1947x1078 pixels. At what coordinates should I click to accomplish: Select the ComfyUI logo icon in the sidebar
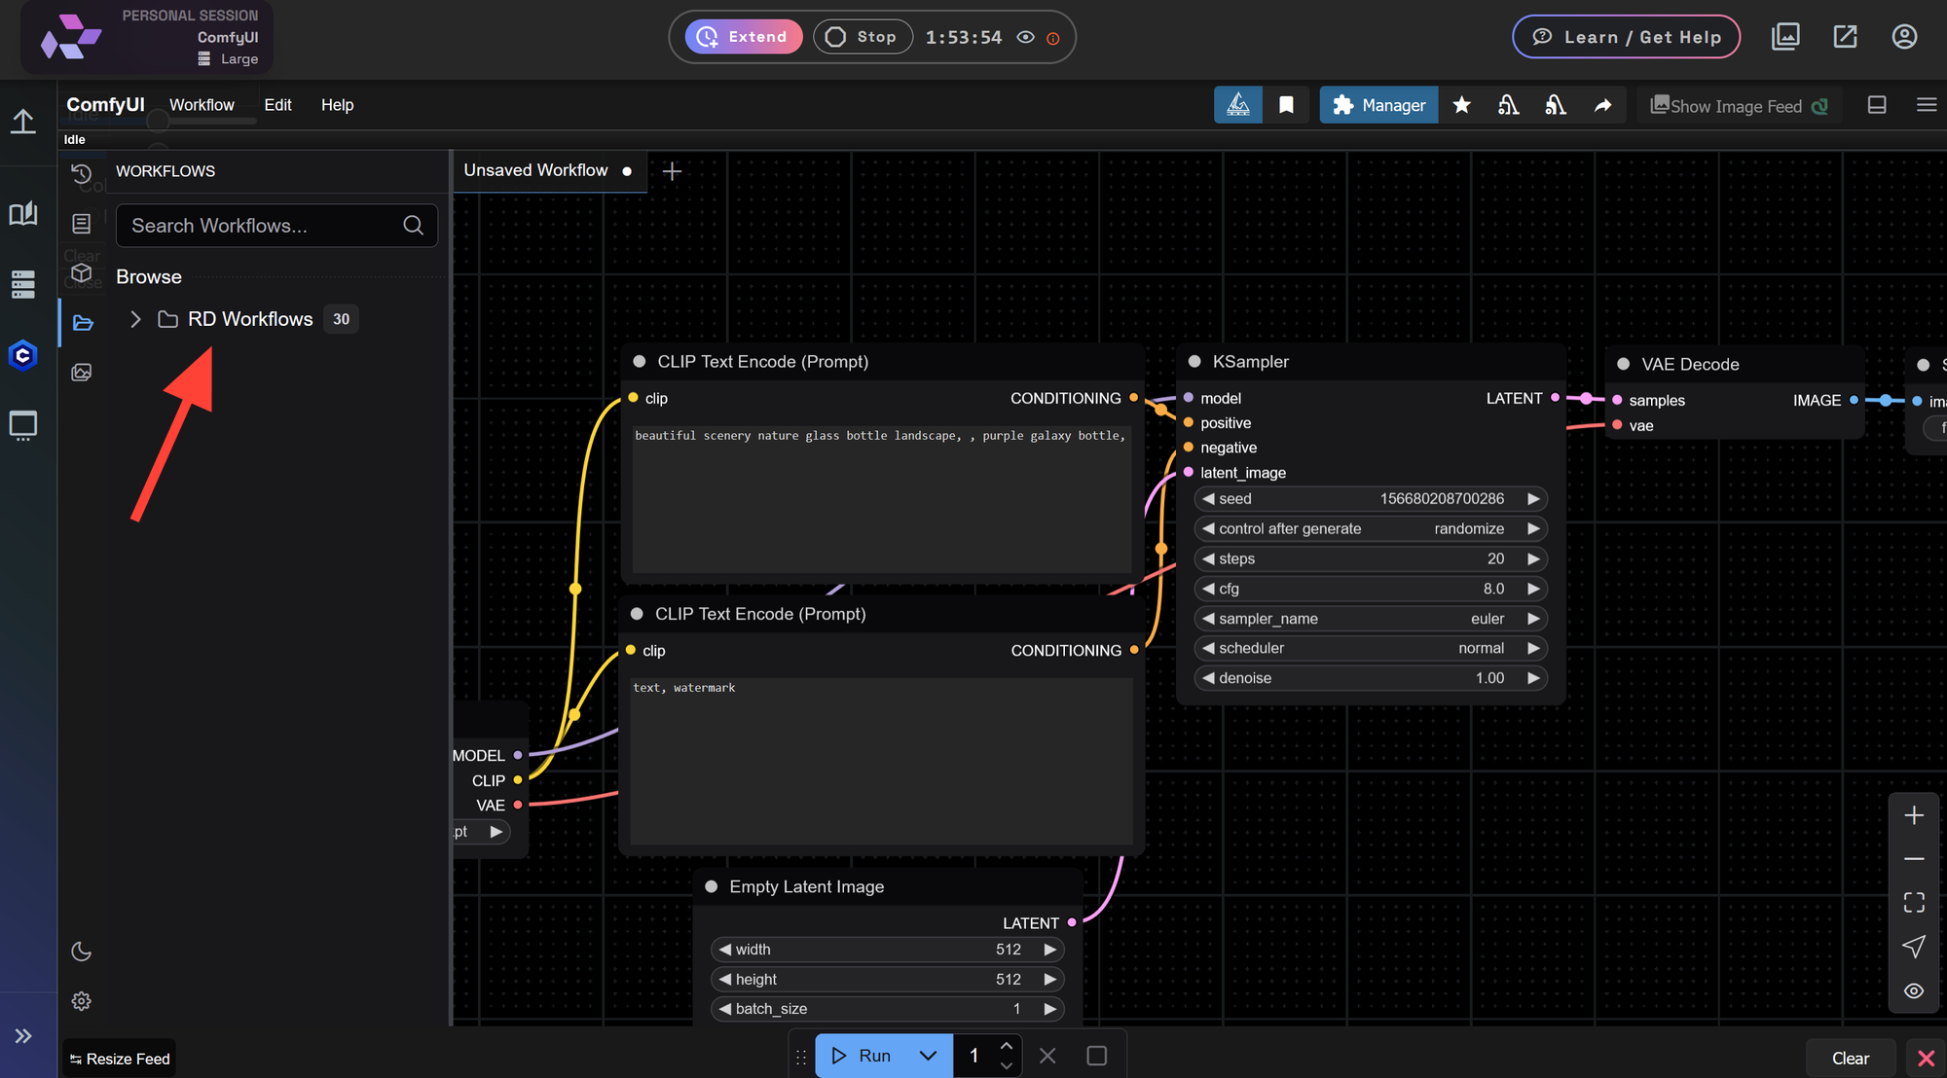click(24, 355)
